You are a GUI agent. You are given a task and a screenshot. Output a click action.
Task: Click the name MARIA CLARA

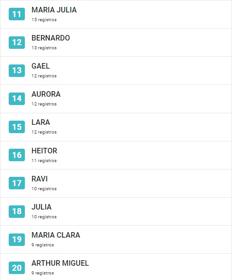click(56, 235)
